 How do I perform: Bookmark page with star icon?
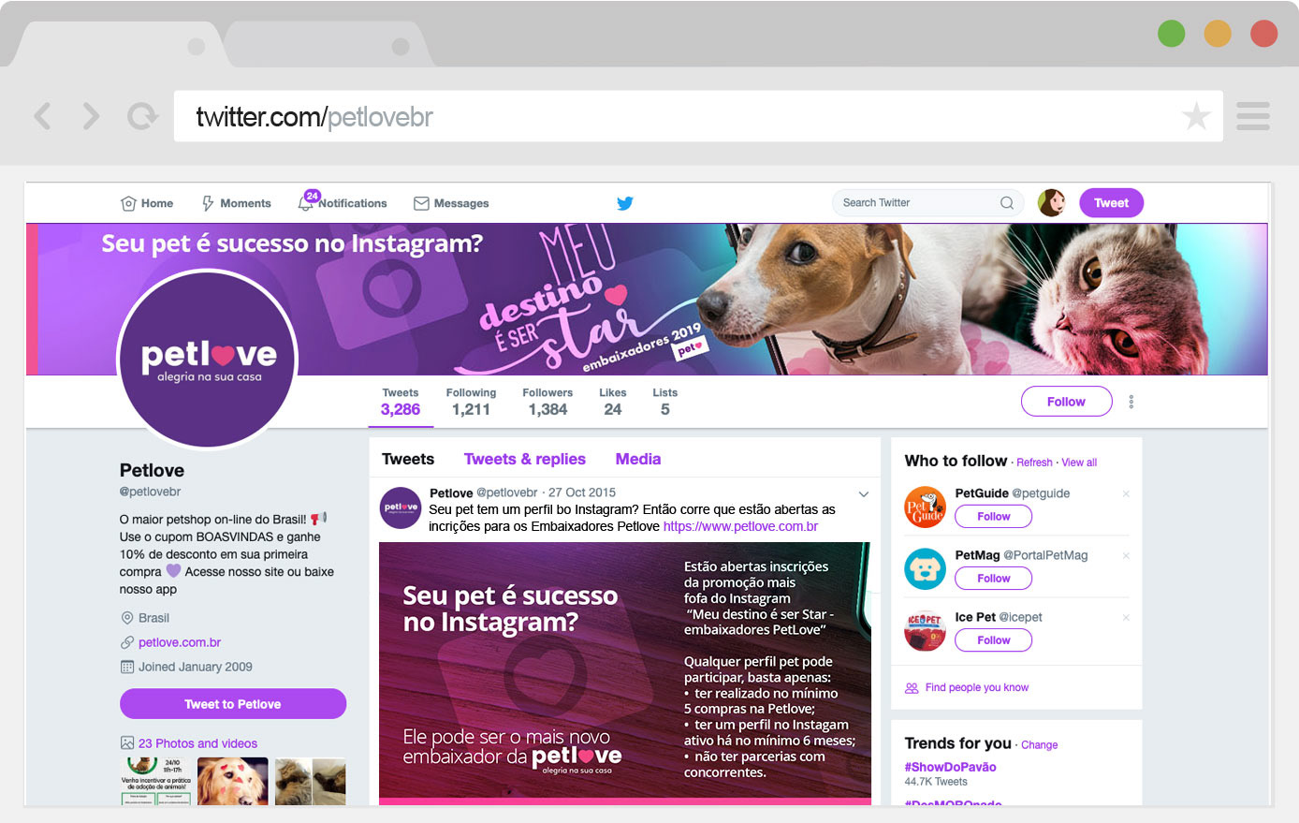[1196, 116]
